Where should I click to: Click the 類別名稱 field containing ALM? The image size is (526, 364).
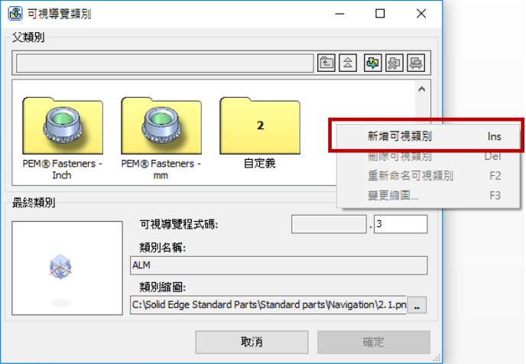click(x=279, y=265)
